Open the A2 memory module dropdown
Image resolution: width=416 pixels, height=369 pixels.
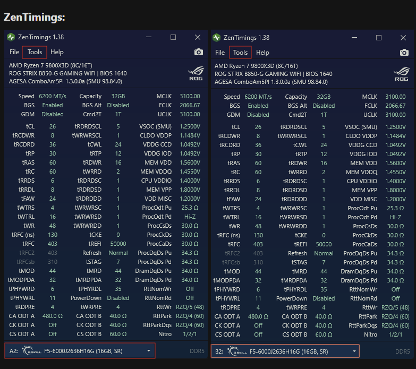[80, 351]
